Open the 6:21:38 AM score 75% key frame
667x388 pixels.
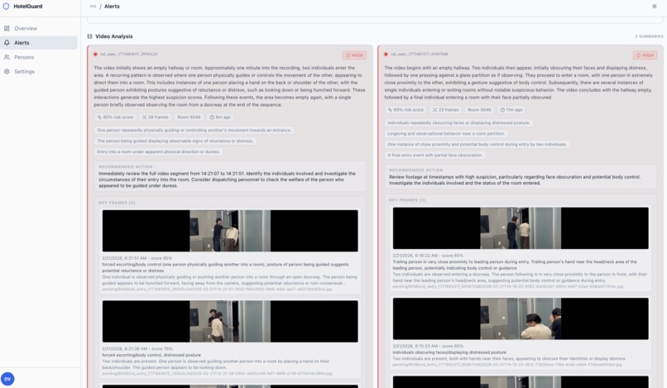coord(230,321)
